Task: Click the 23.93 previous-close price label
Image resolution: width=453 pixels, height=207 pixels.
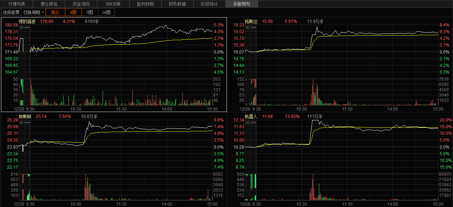Action: pos(13,147)
